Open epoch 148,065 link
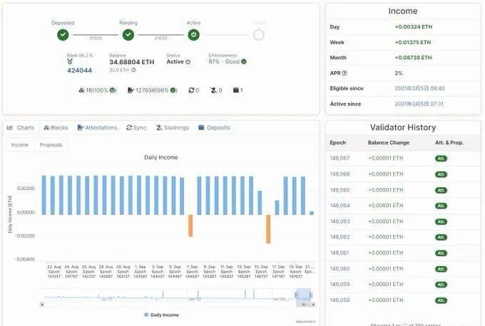Image resolution: width=485 pixels, height=326 pixels. (339, 190)
